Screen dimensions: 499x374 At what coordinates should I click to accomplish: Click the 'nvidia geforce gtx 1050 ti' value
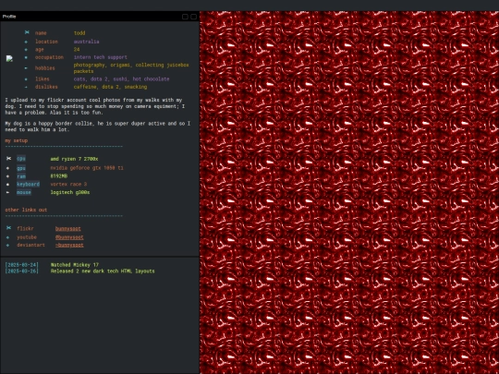point(87,168)
